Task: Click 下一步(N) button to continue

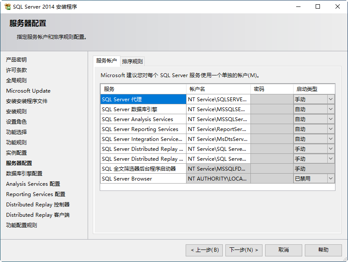Action: (x=244, y=250)
